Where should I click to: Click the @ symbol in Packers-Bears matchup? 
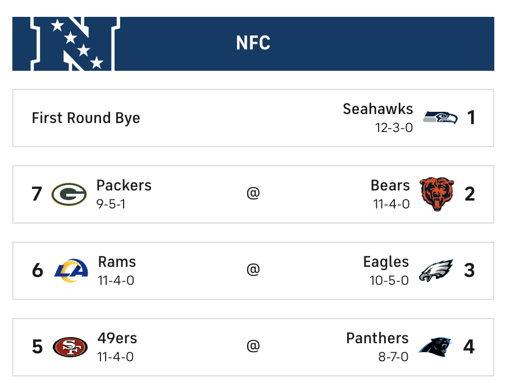[x=253, y=194]
